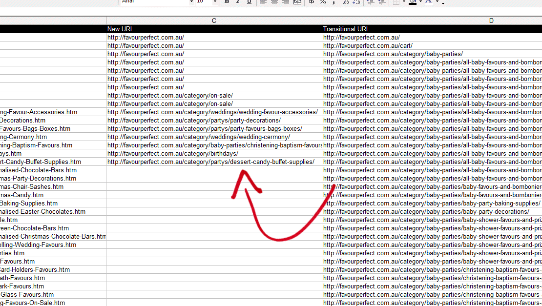Select New URL cell for wedding-favour-accessories

pyautogui.click(x=214, y=112)
